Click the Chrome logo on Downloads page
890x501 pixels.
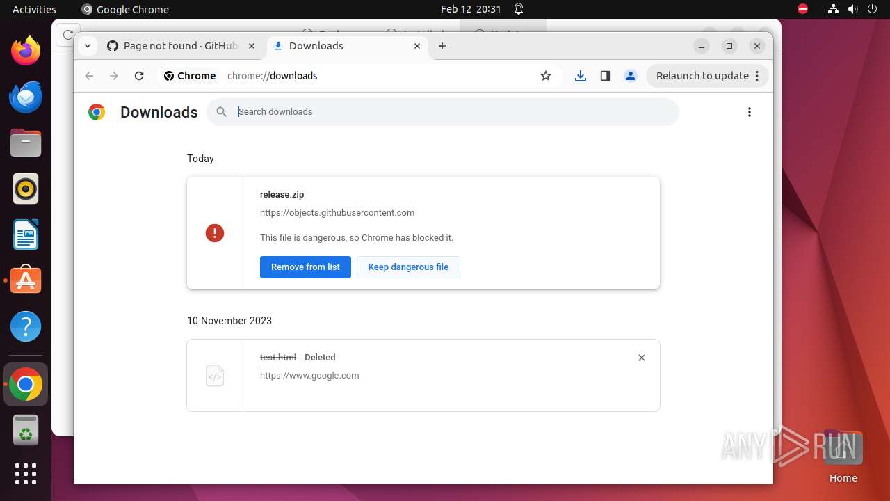[97, 112]
